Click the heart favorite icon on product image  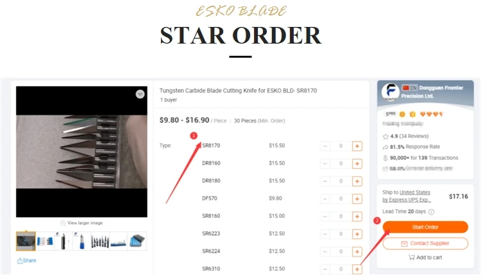point(140,94)
